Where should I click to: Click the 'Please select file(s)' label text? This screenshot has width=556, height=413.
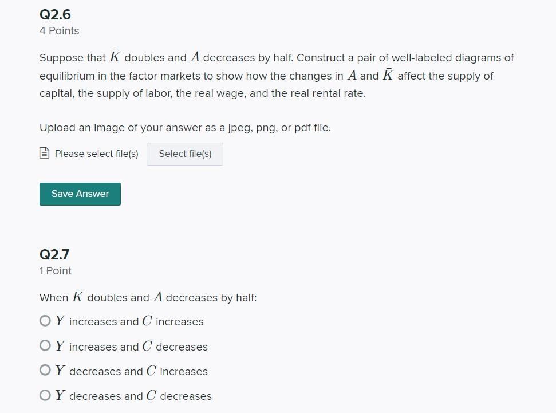point(96,154)
